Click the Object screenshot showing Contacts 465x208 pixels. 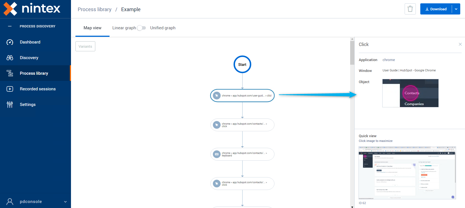tap(411, 93)
